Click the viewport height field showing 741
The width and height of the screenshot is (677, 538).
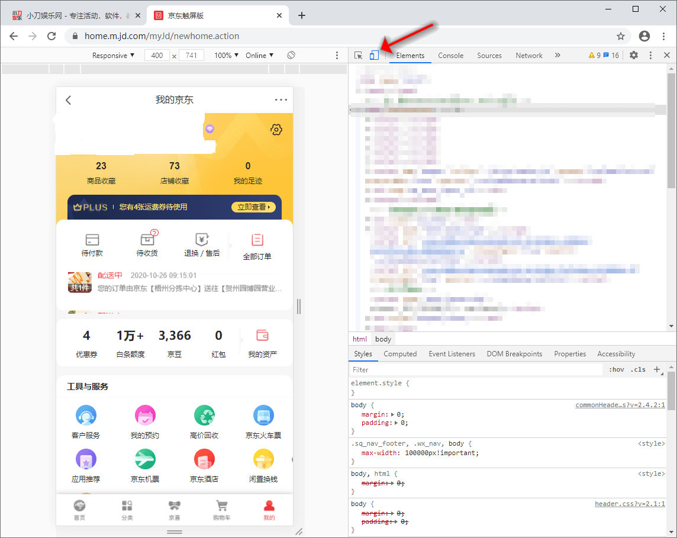coord(191,55)
